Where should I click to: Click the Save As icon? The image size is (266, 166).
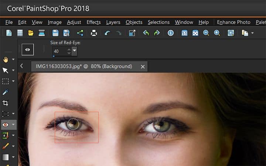tap(66, 33)
